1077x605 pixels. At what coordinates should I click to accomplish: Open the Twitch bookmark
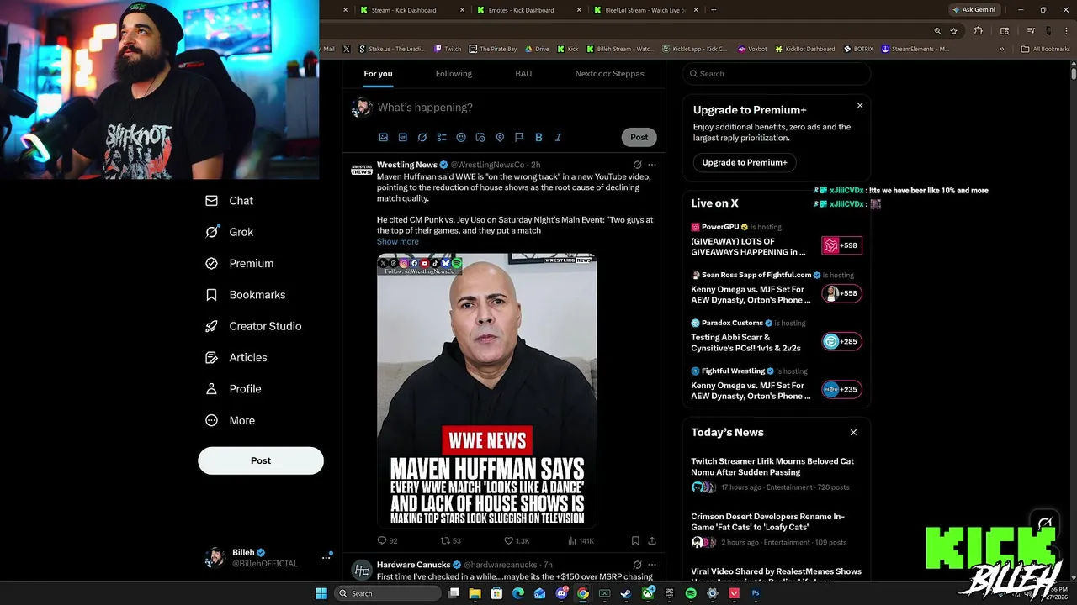click(448, 49)
